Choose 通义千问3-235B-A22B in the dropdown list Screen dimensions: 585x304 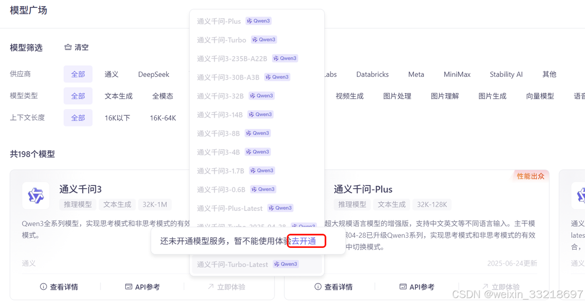click(x=257, y=58)
